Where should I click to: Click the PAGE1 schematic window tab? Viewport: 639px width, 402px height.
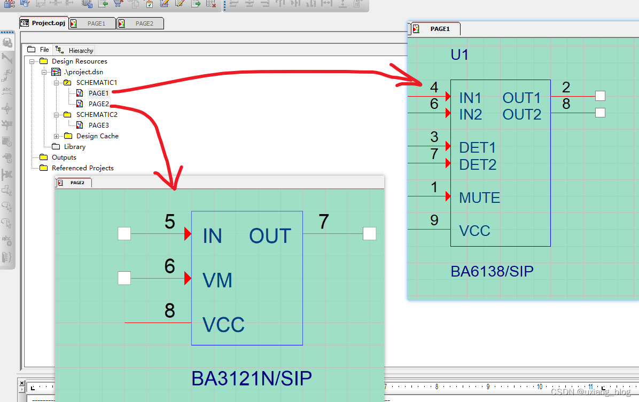point(435,29)
